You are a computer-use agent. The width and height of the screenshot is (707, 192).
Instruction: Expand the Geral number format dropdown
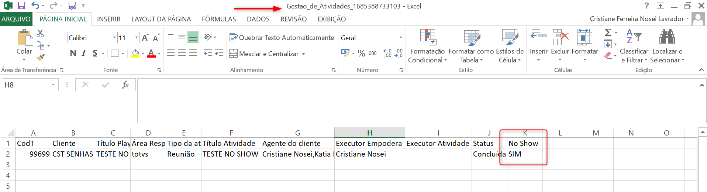pos(401,38)
